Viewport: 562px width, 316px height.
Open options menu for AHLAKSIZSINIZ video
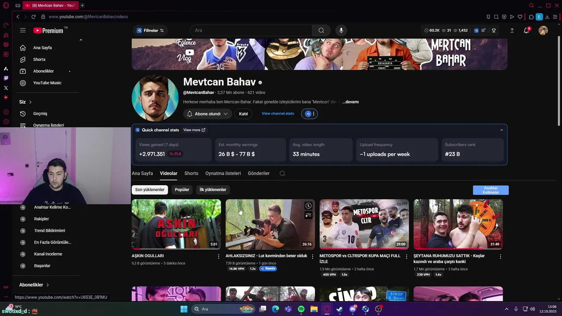pos(313,256)
